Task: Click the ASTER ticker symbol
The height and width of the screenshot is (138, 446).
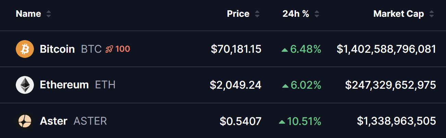Action: 90,121
